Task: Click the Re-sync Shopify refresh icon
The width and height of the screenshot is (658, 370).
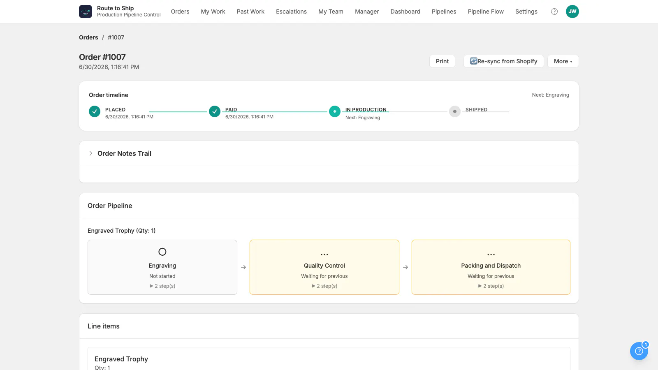Action: 474,61
